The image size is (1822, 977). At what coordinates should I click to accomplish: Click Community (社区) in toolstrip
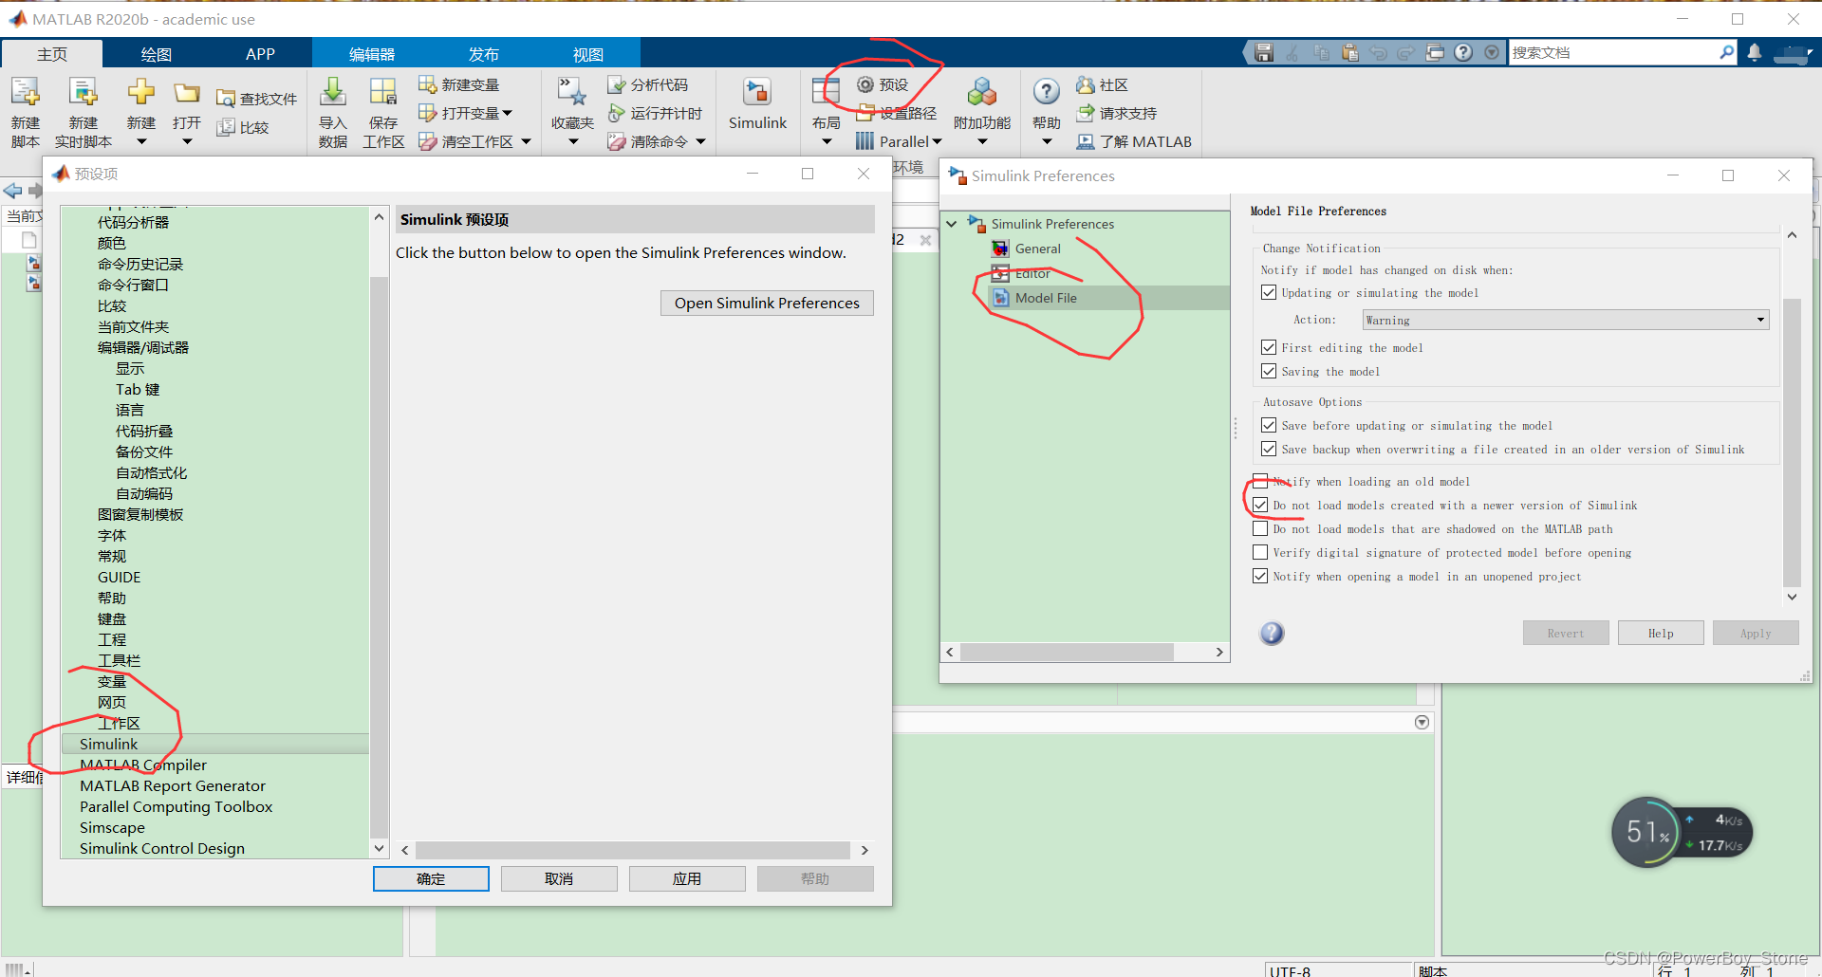[1102, 84]
